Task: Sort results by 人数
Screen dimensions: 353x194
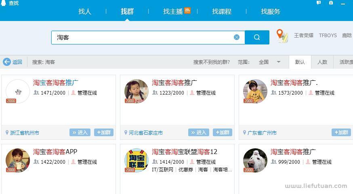Action: pyautogui.click(x=322, y=62)
